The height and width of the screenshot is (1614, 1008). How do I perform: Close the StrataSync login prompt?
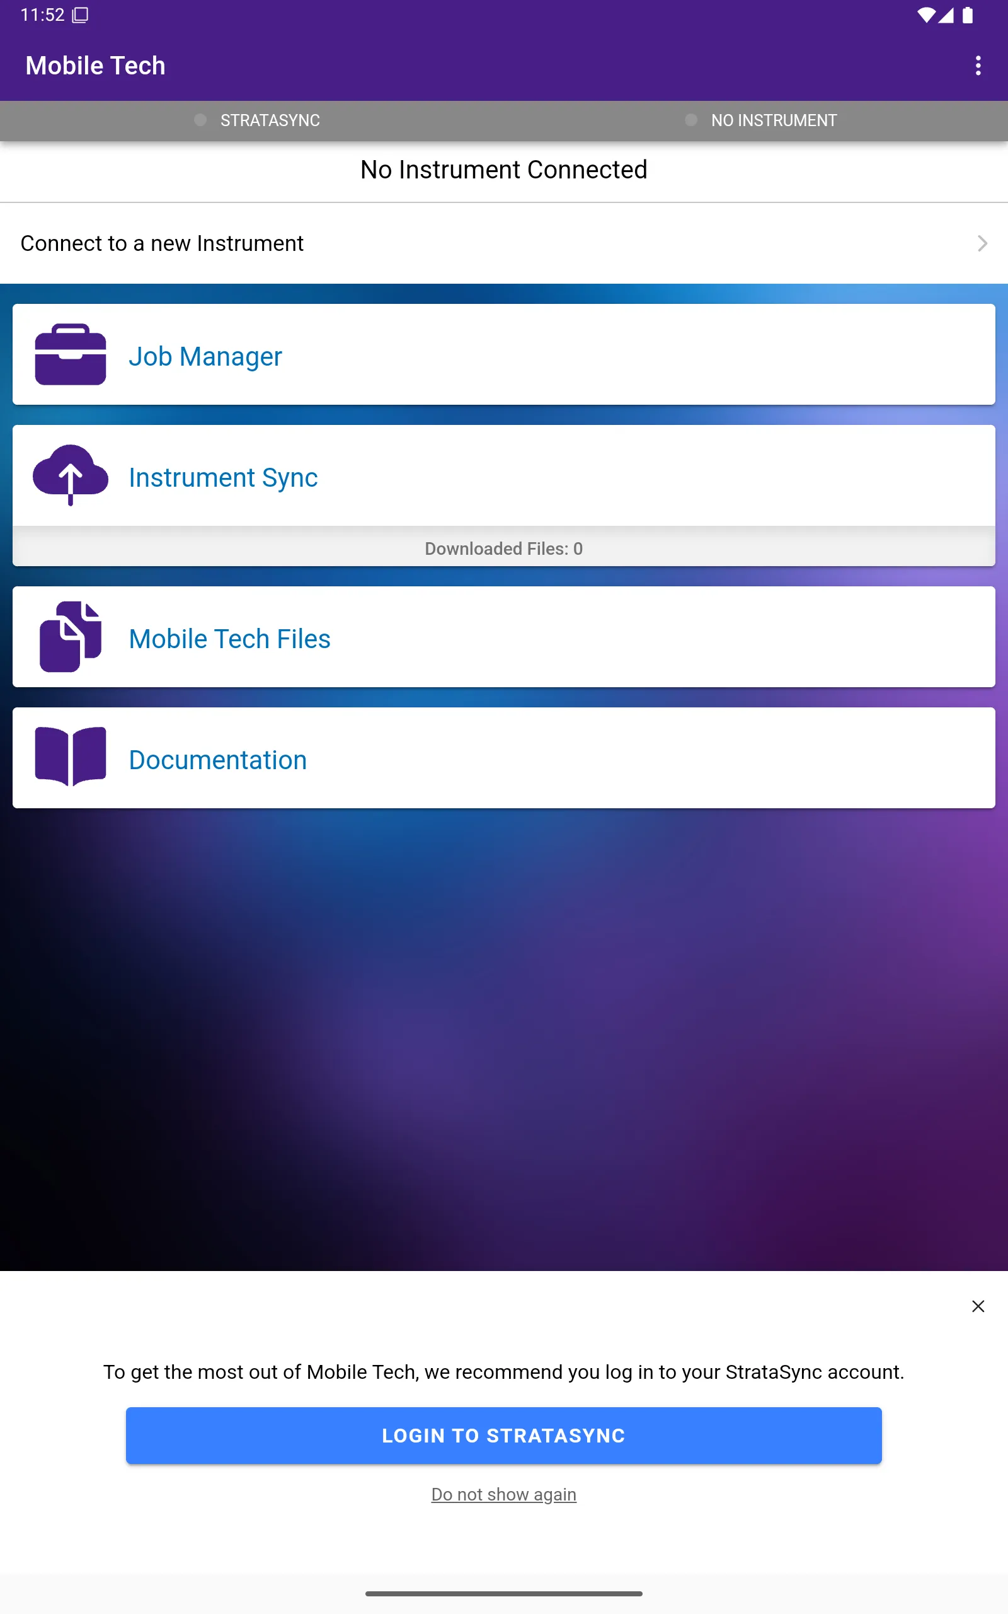click(x=978, y=1306)
